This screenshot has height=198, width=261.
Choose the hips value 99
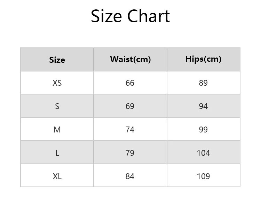point(203,130)
